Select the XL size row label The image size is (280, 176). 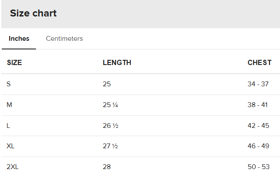coord(10,146)
